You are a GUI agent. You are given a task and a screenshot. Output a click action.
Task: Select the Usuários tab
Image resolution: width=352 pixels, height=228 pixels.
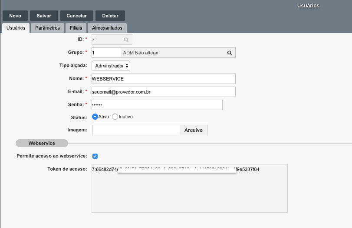[16, 28]
